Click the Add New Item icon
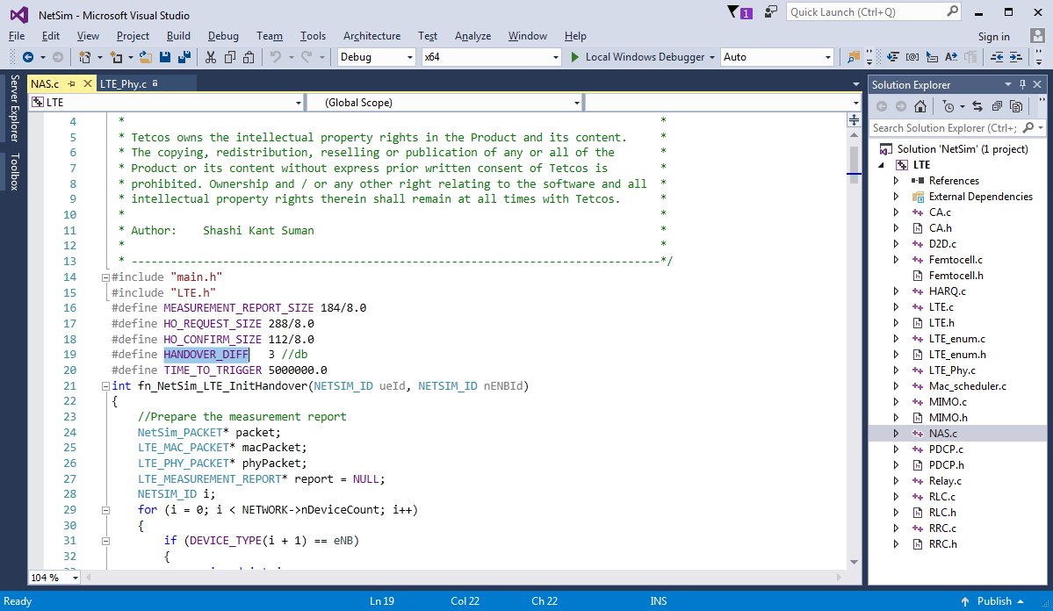The image size is (1053, 611). coord(117,57)
